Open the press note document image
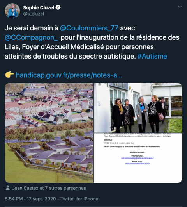 138,158
